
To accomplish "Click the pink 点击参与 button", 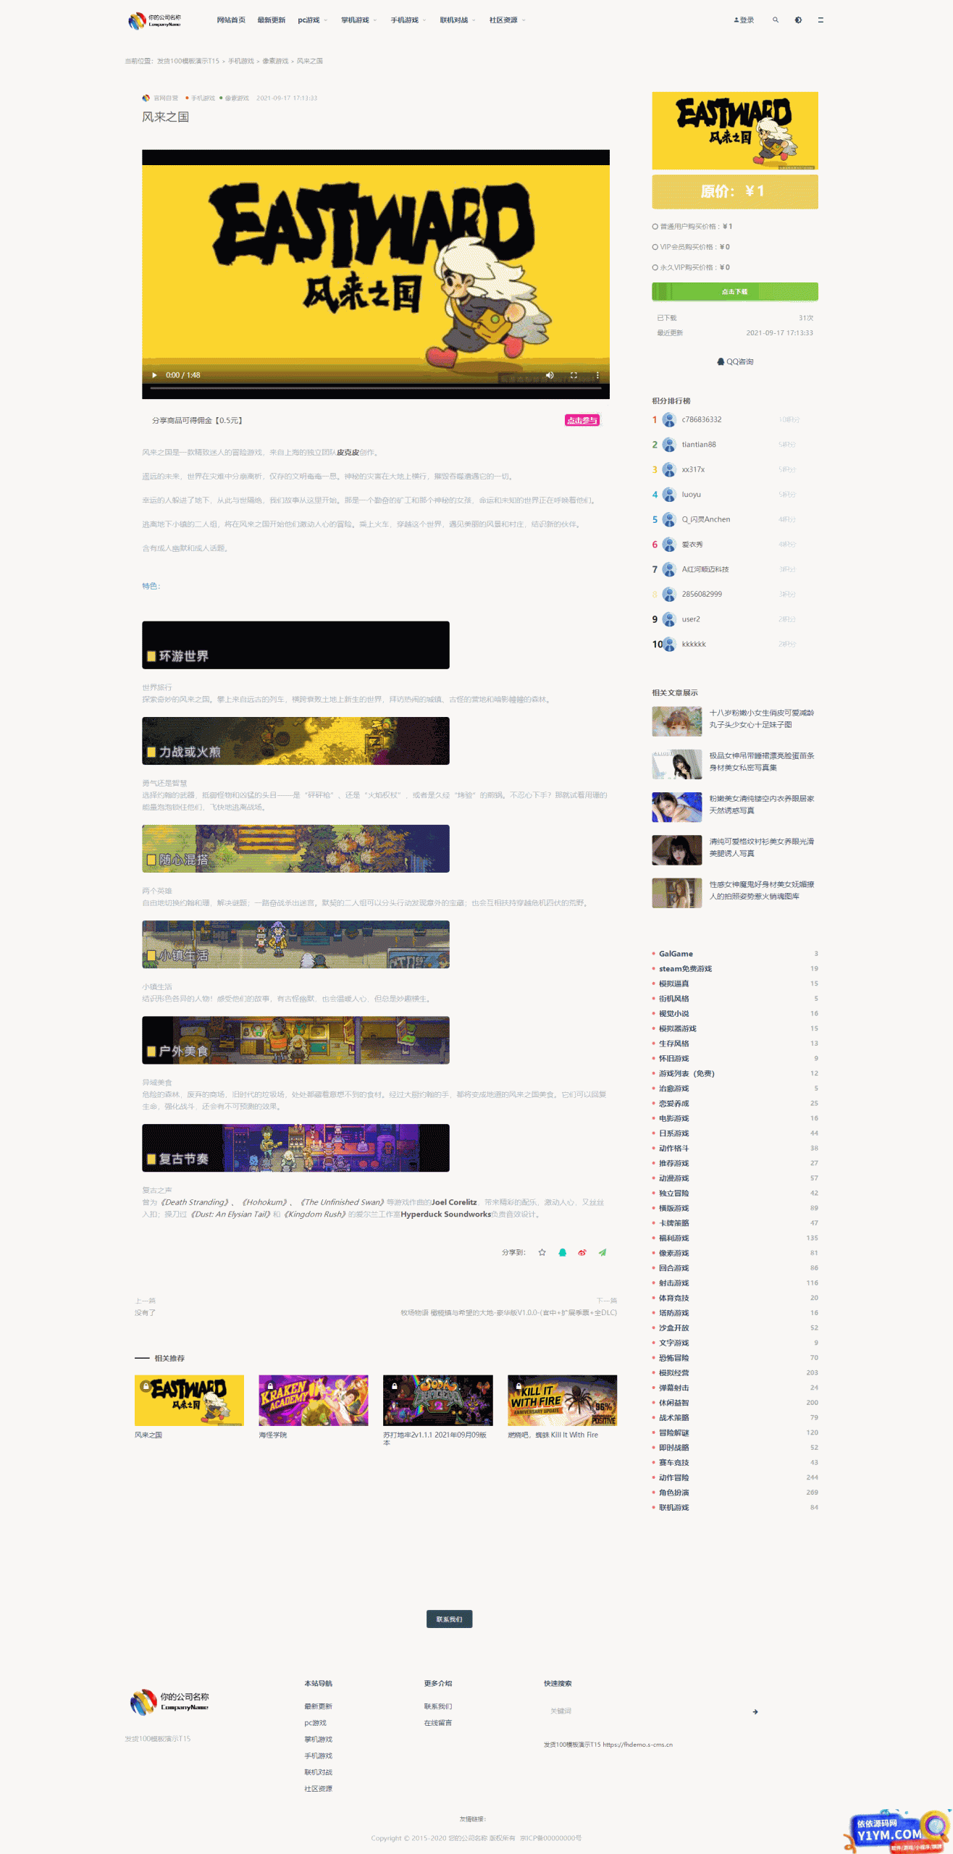I will coord(582,421).
